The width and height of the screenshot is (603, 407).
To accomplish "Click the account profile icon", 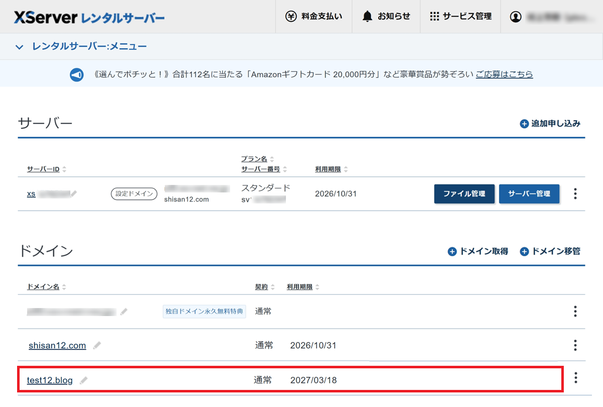I will [x=516, y=16].
